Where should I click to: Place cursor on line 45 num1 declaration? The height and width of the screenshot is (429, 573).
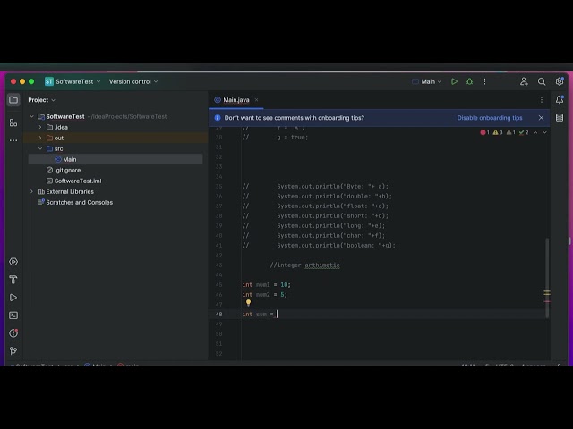tap(267, 284)
